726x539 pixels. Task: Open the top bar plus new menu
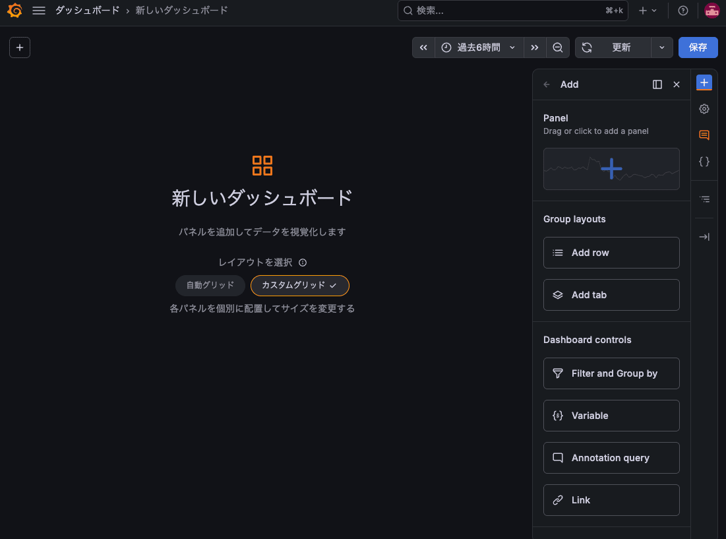(648, 10)
